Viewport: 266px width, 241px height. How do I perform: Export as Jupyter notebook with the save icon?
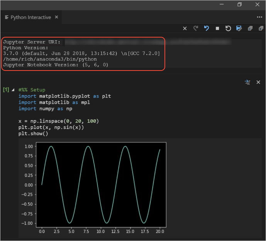tap(239, 28)
